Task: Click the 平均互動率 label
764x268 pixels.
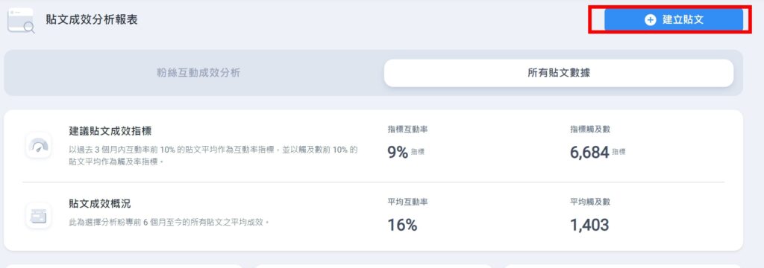Action: (408, 202)
